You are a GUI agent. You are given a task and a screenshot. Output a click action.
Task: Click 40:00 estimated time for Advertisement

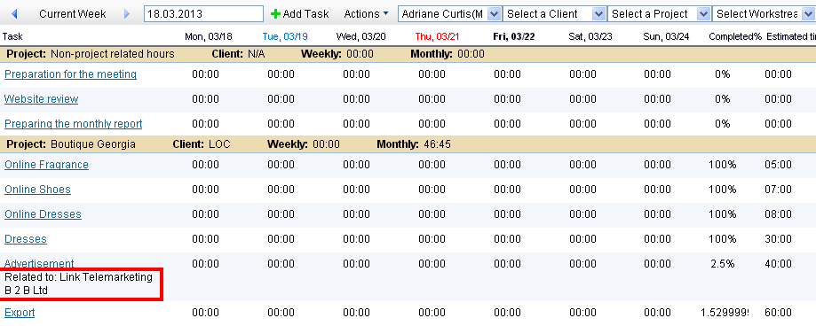coord(778,264)
